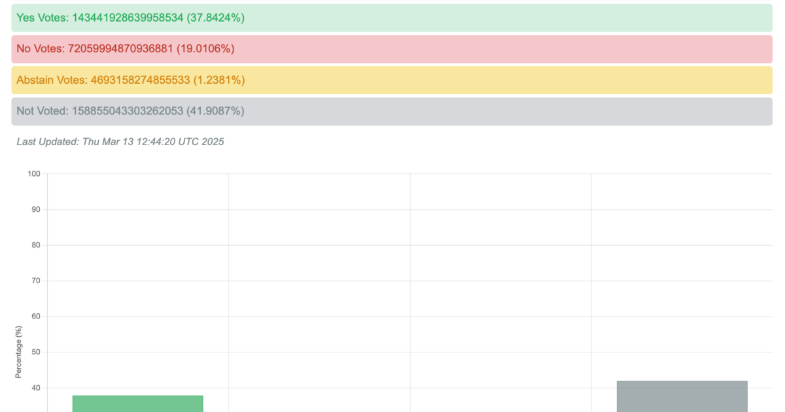Click the 40 y-axis tick label
785x412 pixels.
point(36,388)
